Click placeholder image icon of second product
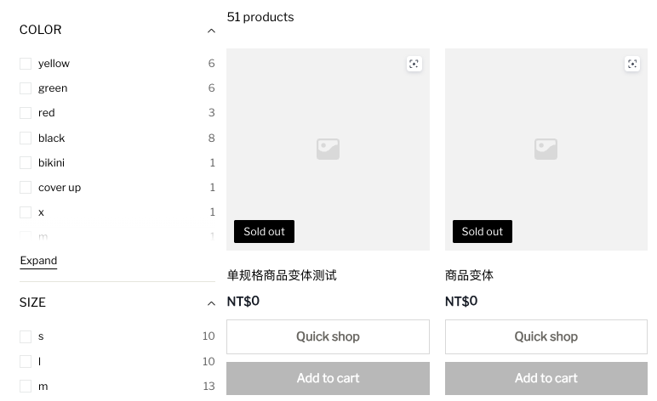The height and width of the screenshot is (401, 657). 546,150
